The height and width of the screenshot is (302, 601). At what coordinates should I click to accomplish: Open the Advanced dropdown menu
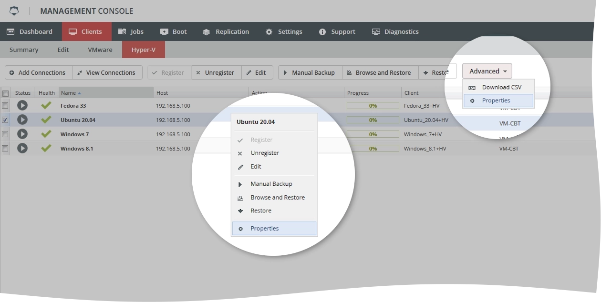click(x=487, y=71)
